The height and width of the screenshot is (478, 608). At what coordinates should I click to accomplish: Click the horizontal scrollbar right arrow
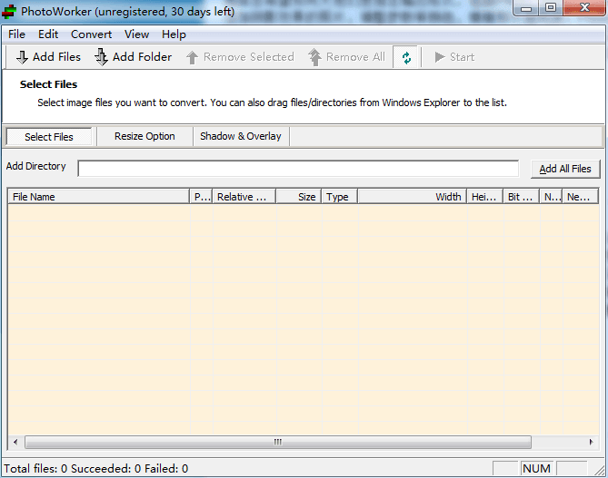[x=593, y=443]
